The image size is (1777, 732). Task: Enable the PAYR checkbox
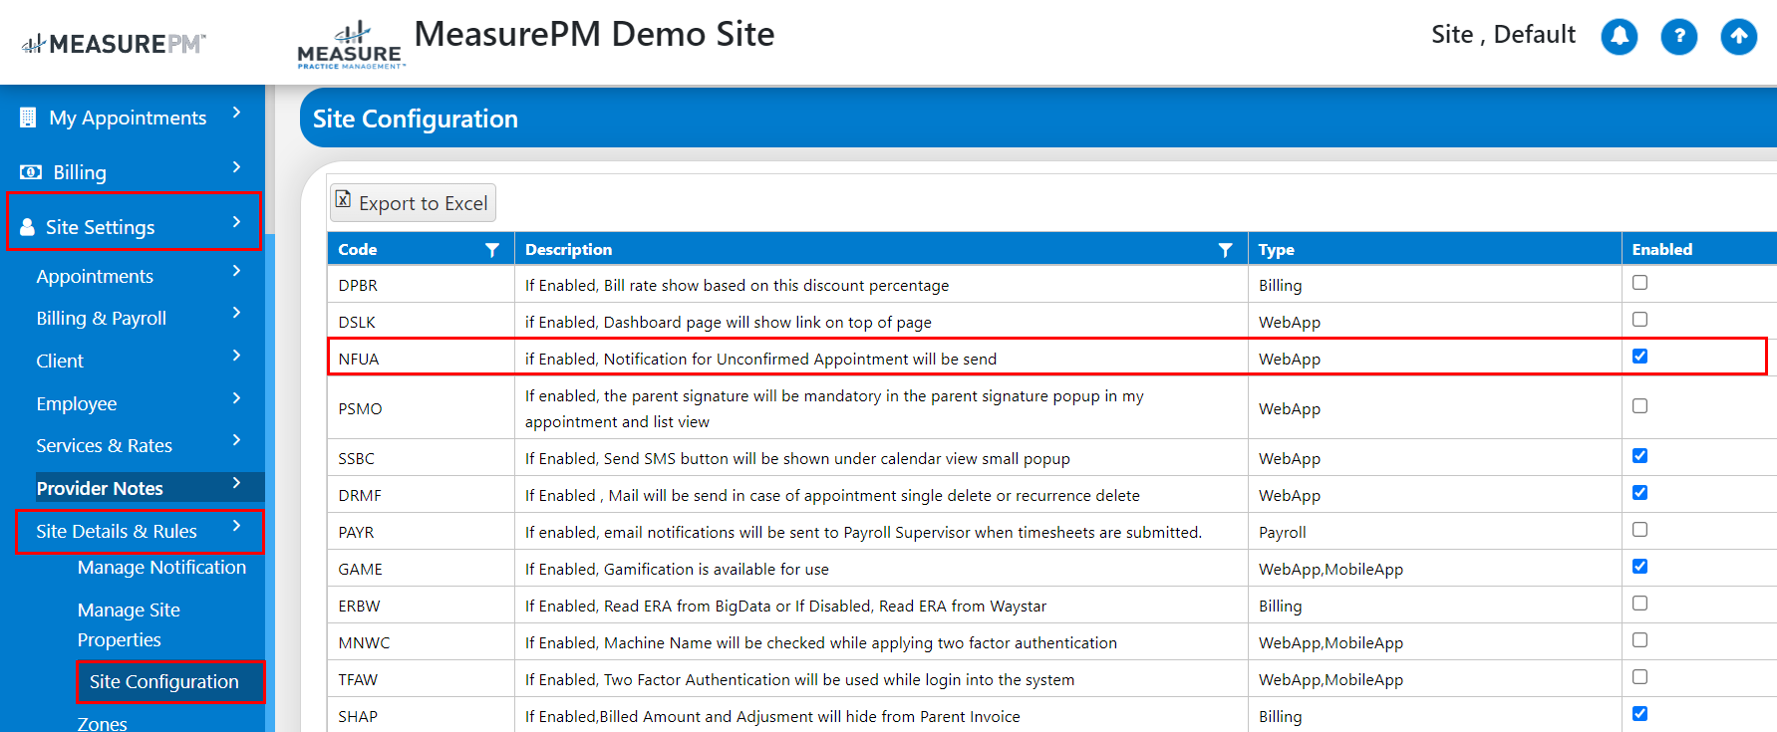click(x=1639, y=530)
